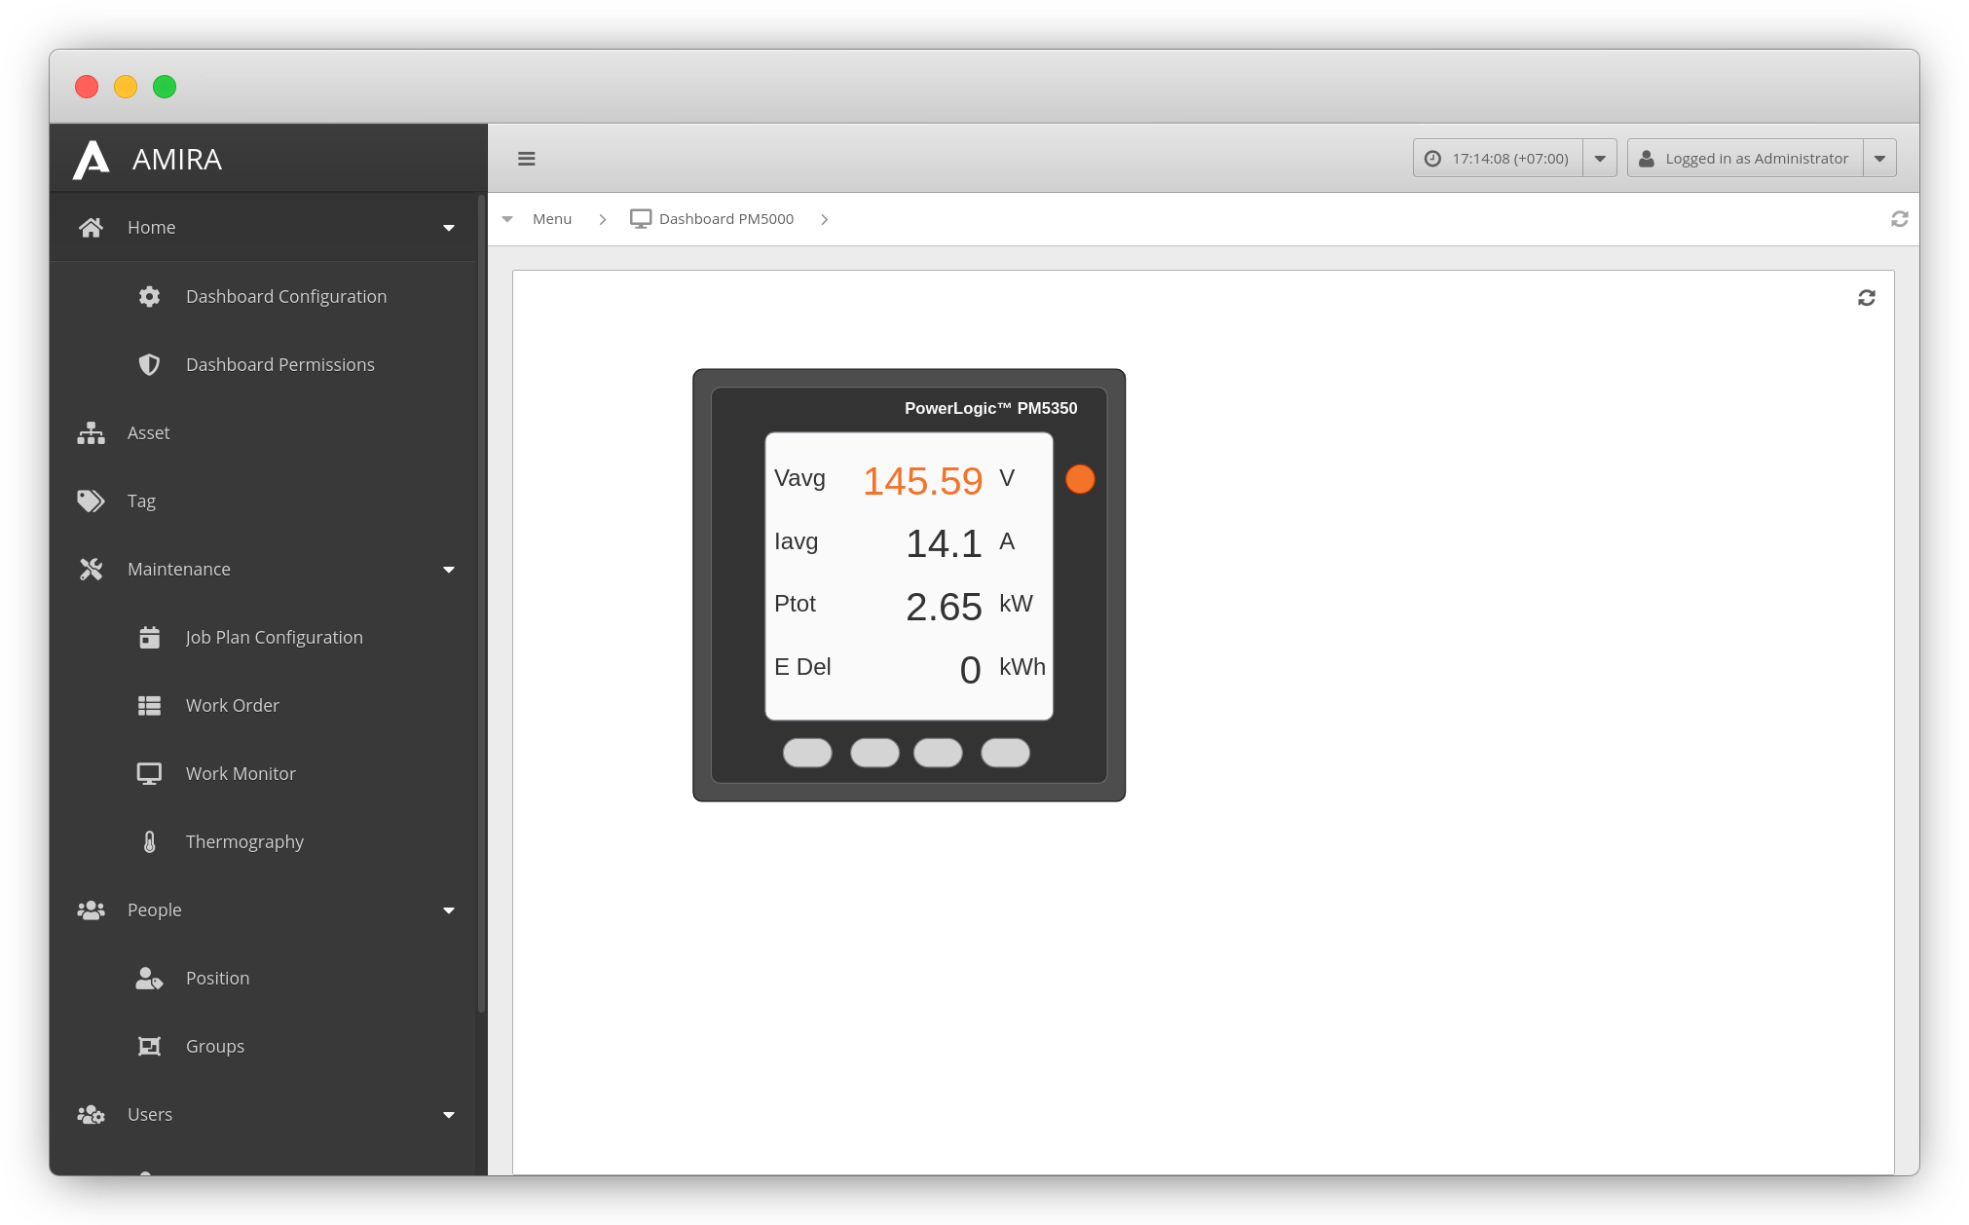1969x1225 pixels.
Task: Open the Administrator user dropdown arrow
Action: click(1879, 159)
